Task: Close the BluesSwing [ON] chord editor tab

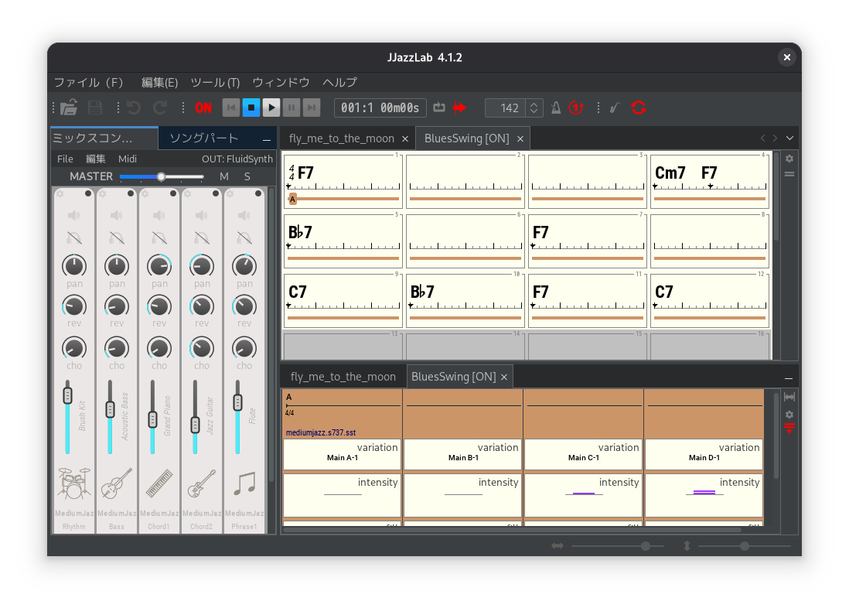Action: (520, 138)
